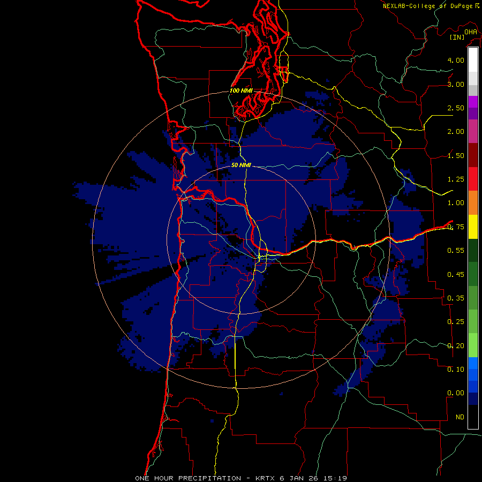This screenshot has height=482, width=482.
Task: Click the '0.45' legend value
Action: pyautogui.click(x=456, y=275)
